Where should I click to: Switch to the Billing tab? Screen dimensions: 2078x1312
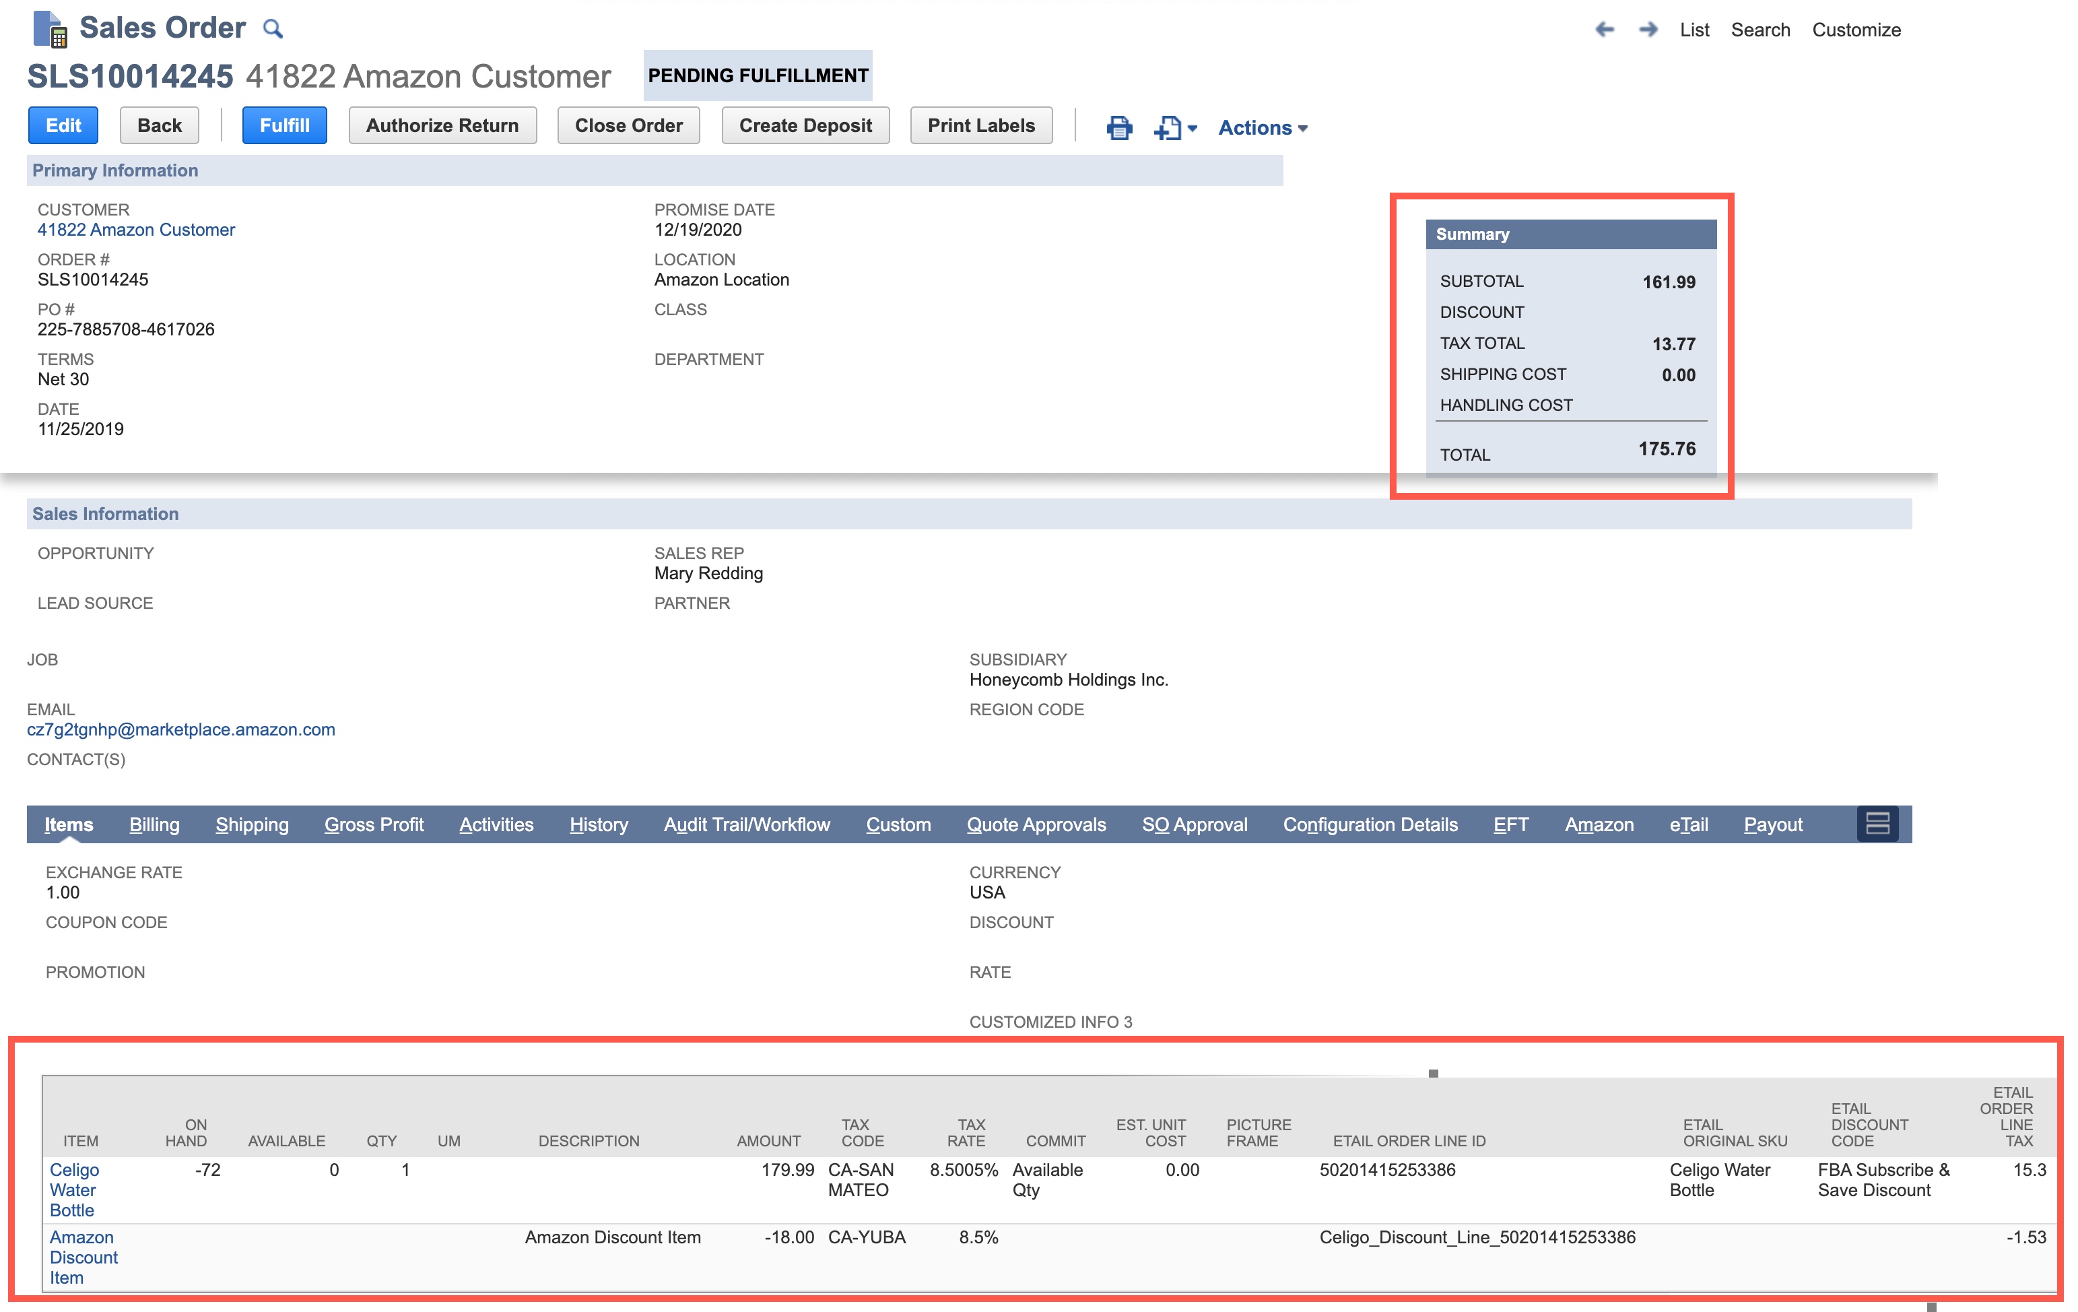(154, 824)
